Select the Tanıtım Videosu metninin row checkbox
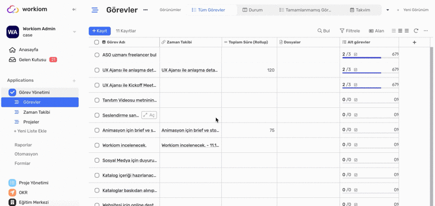The height and width of the screenshot is (206, 435). tap(97, 100)
